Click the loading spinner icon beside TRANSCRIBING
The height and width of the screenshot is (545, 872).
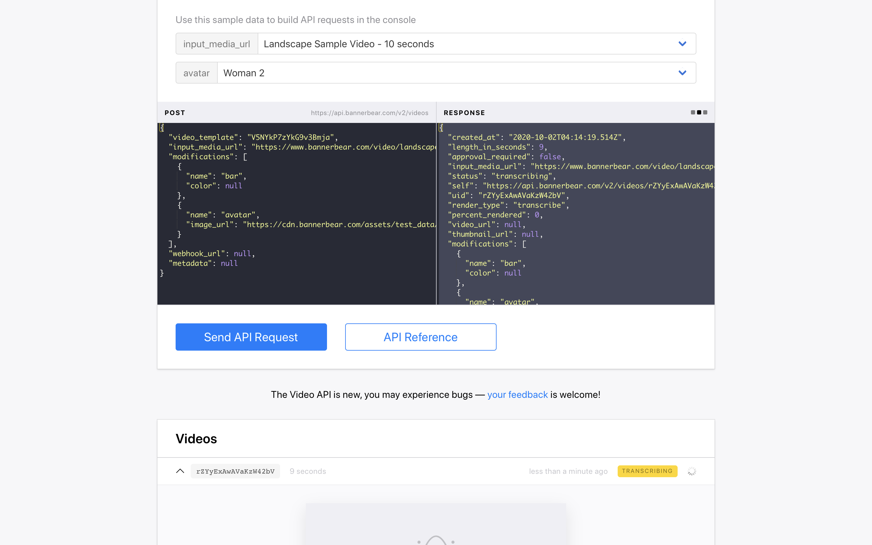coord(692,471)
